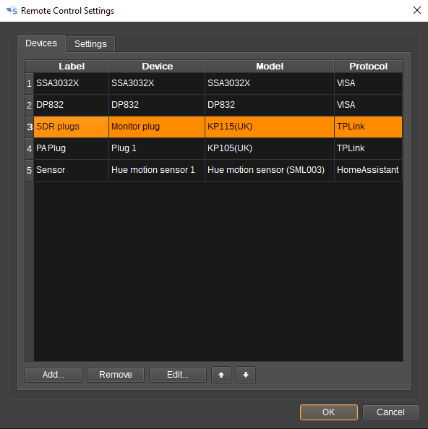Viewport: 428px width, 429px height.
Task: Click the Monitor plug device cell
Action: (157, 127)
